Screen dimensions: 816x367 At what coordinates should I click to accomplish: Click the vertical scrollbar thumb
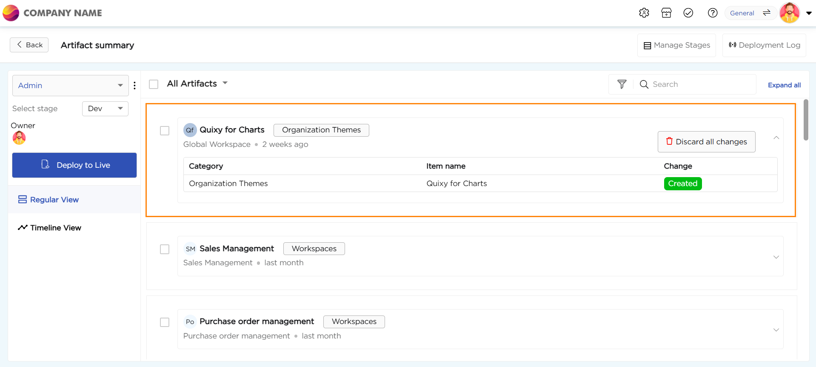(x=805, y=120)
